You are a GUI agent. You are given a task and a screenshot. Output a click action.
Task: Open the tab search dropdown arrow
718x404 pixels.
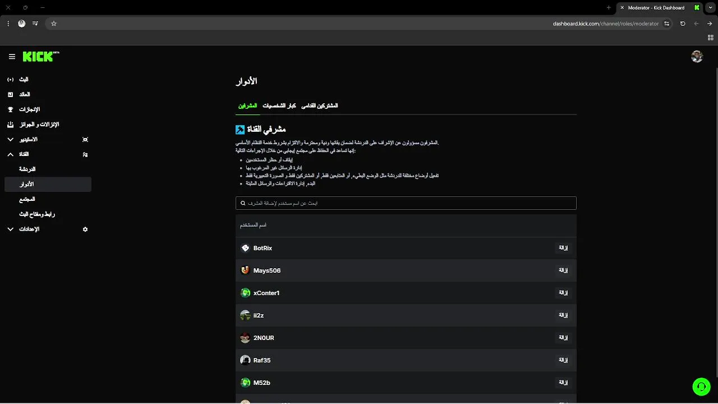coord(710,8)
